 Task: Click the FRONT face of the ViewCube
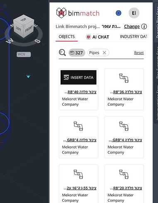tap(29, 29)
